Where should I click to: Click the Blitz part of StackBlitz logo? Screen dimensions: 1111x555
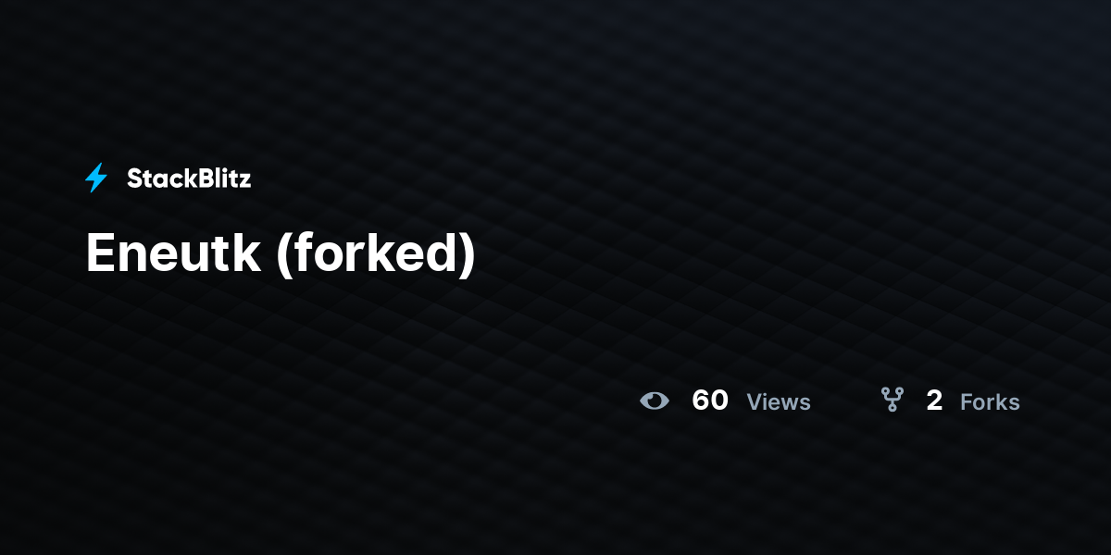point(224,179)
